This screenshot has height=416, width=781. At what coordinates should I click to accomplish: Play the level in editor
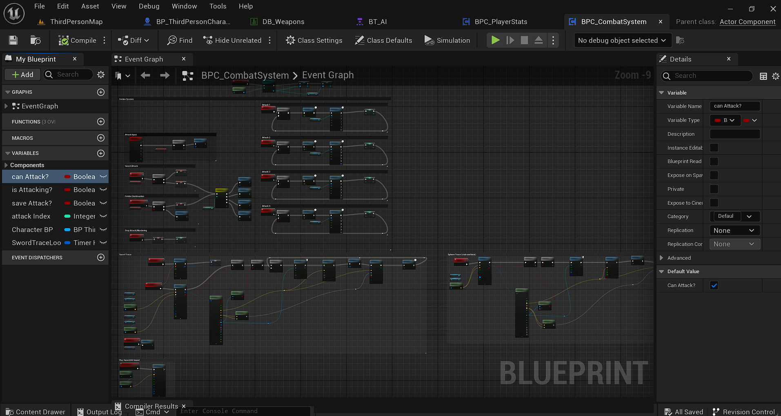click(x=495, y=40)
